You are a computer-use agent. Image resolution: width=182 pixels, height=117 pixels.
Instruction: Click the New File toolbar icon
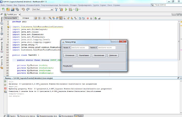coord(3,9)
